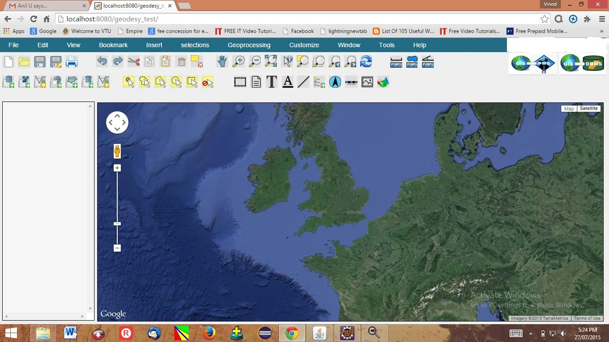
Task: Undo the last action
Action: [102, 61]
